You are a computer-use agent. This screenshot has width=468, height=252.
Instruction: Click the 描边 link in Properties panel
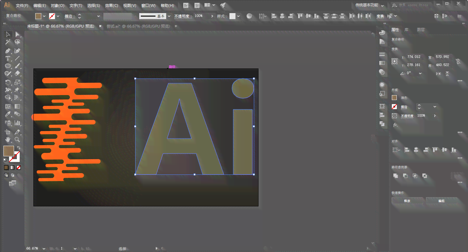(404, 107)
